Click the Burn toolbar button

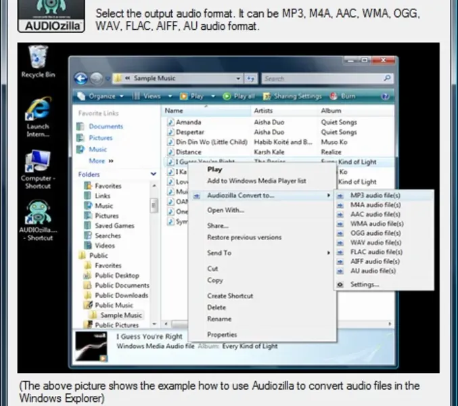[342, 96]
